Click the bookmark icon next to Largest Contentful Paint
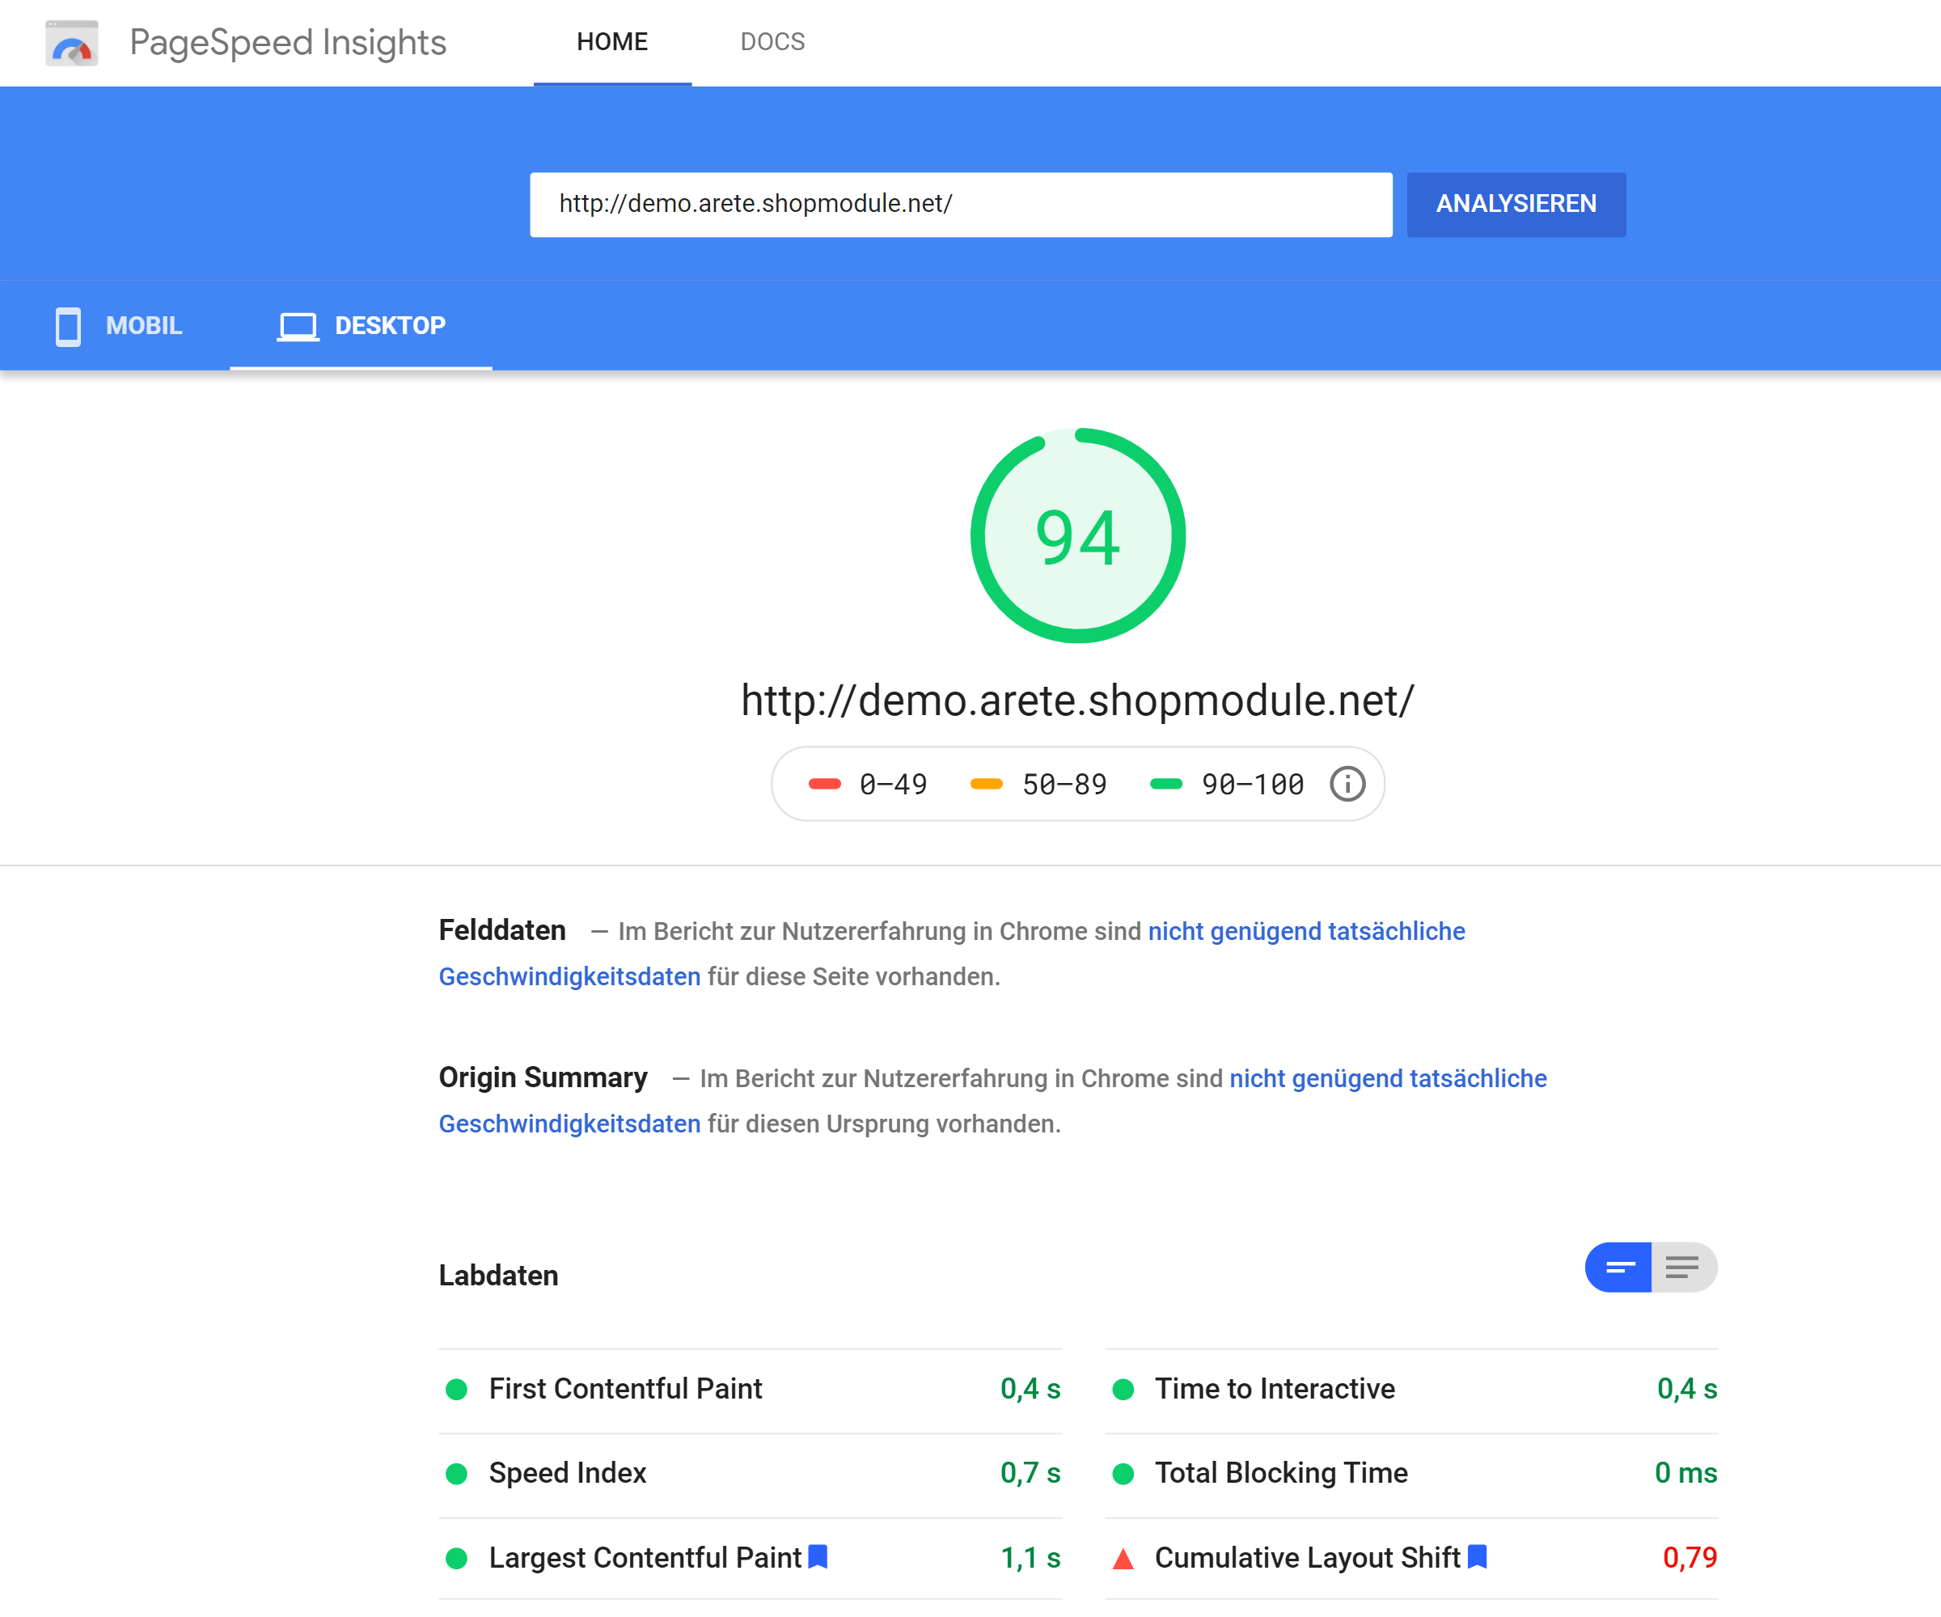1941x1617 pixels. point(817,1557)
